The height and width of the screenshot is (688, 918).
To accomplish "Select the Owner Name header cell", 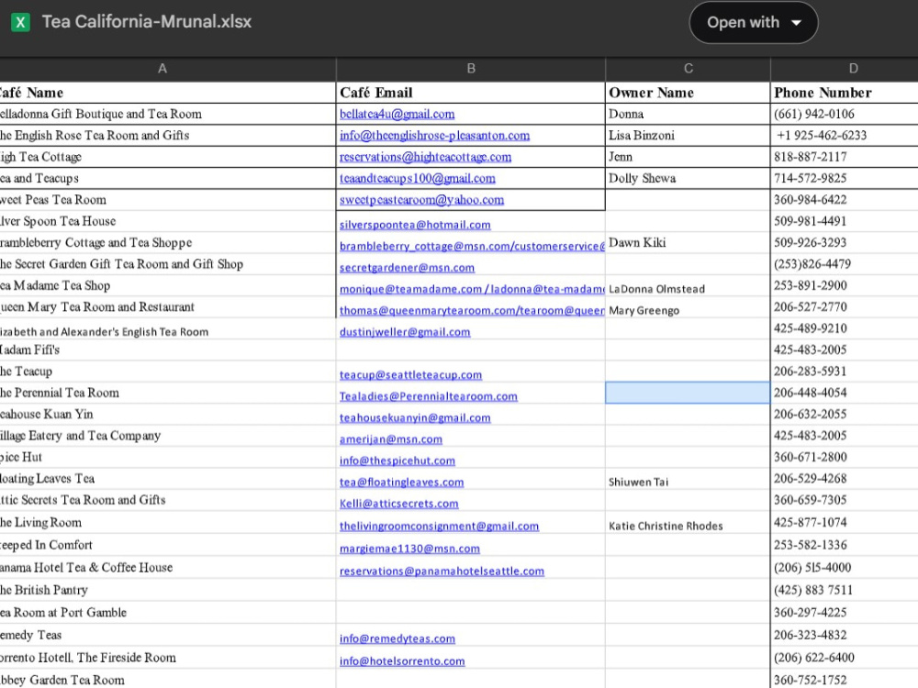I will click(688, 93).
